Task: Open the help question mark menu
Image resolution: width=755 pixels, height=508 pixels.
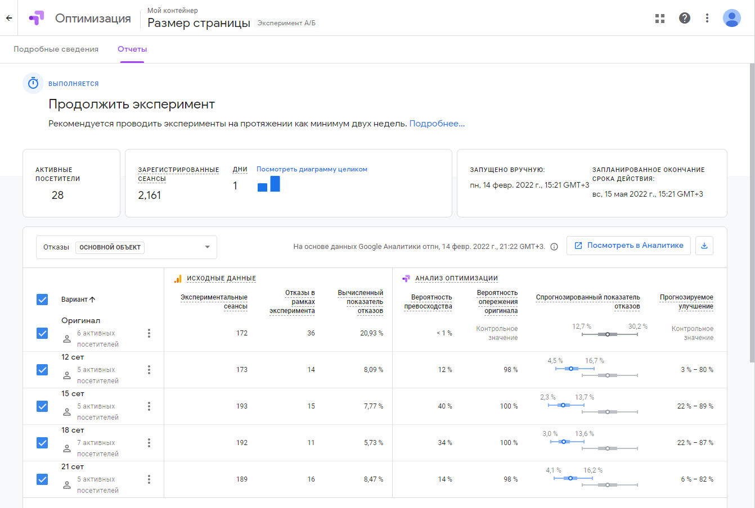Action: 685,18
